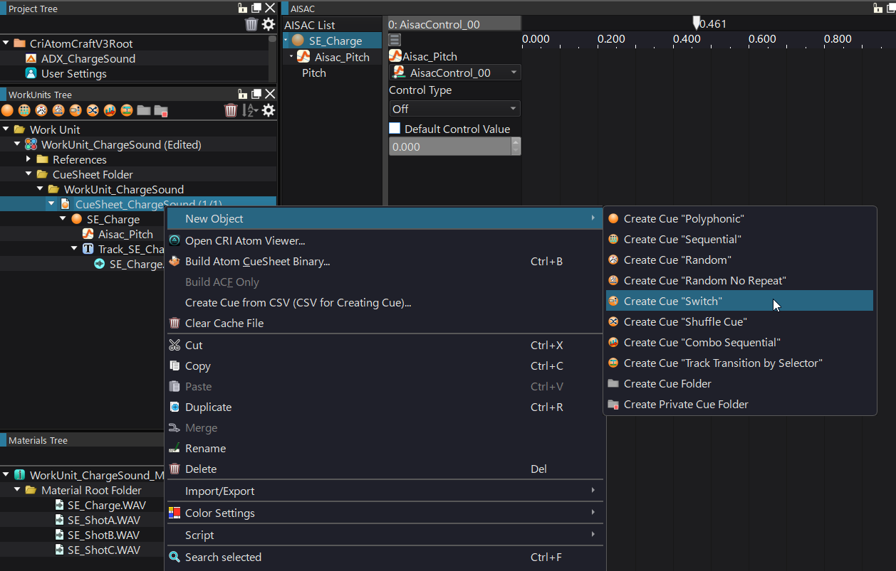Screen dimensions: 896x571
Task: Click trash icon in WorkUnits Tree toolbar
Action: (x=231, y=110)
